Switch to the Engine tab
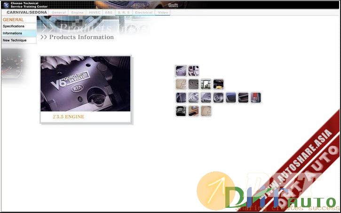The image size is (341, 213). [x=77, y=12]
